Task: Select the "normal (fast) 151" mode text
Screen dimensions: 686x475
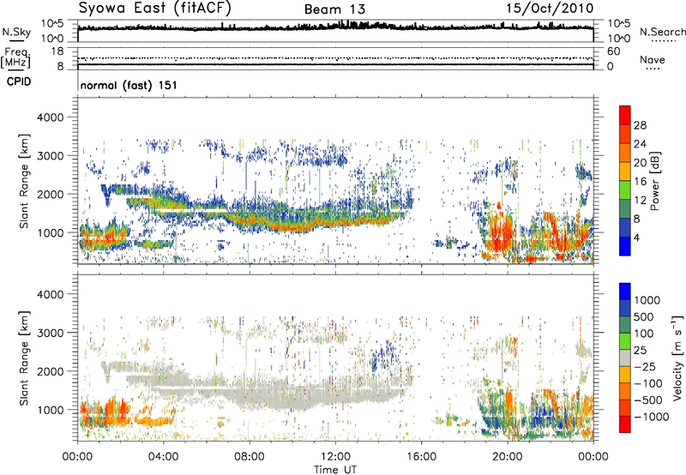Action: (129, 85)
